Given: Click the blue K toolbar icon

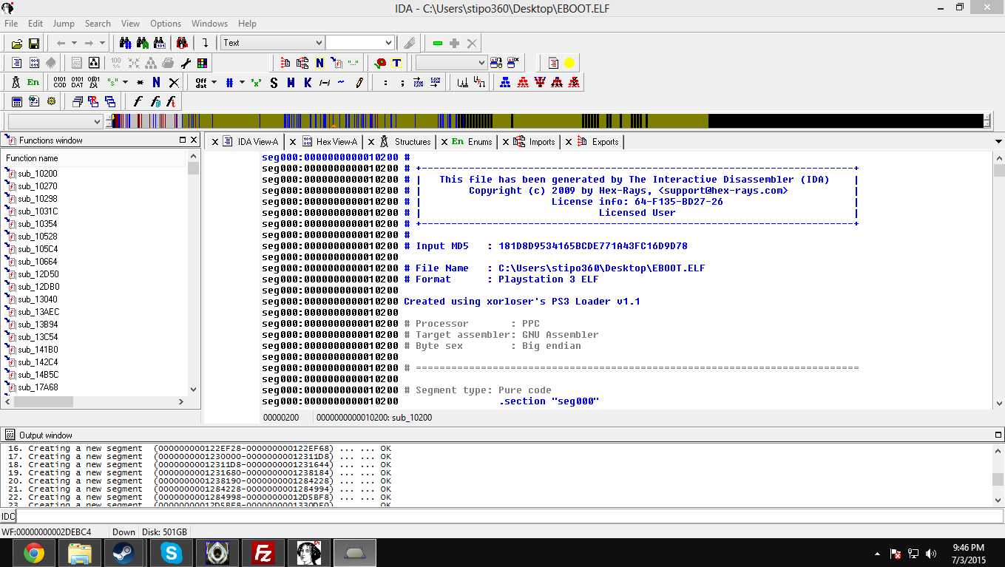Looking at the screenshot, I should coord(308,82).
